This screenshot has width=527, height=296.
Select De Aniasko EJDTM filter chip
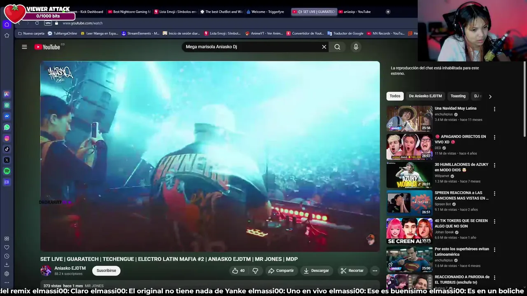425,96
